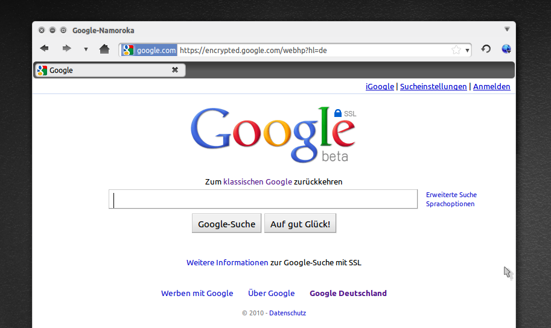The width and height of the screenshot is (551, 328).
Task: Open Weitere Informationen link
Action: (227, 262)
